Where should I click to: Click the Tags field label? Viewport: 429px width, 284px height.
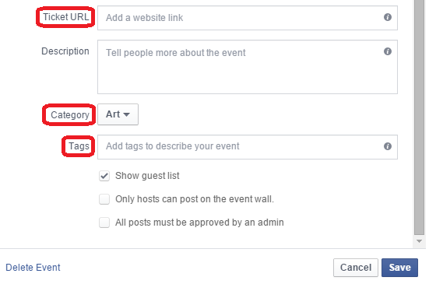click(x=79, y=146)
